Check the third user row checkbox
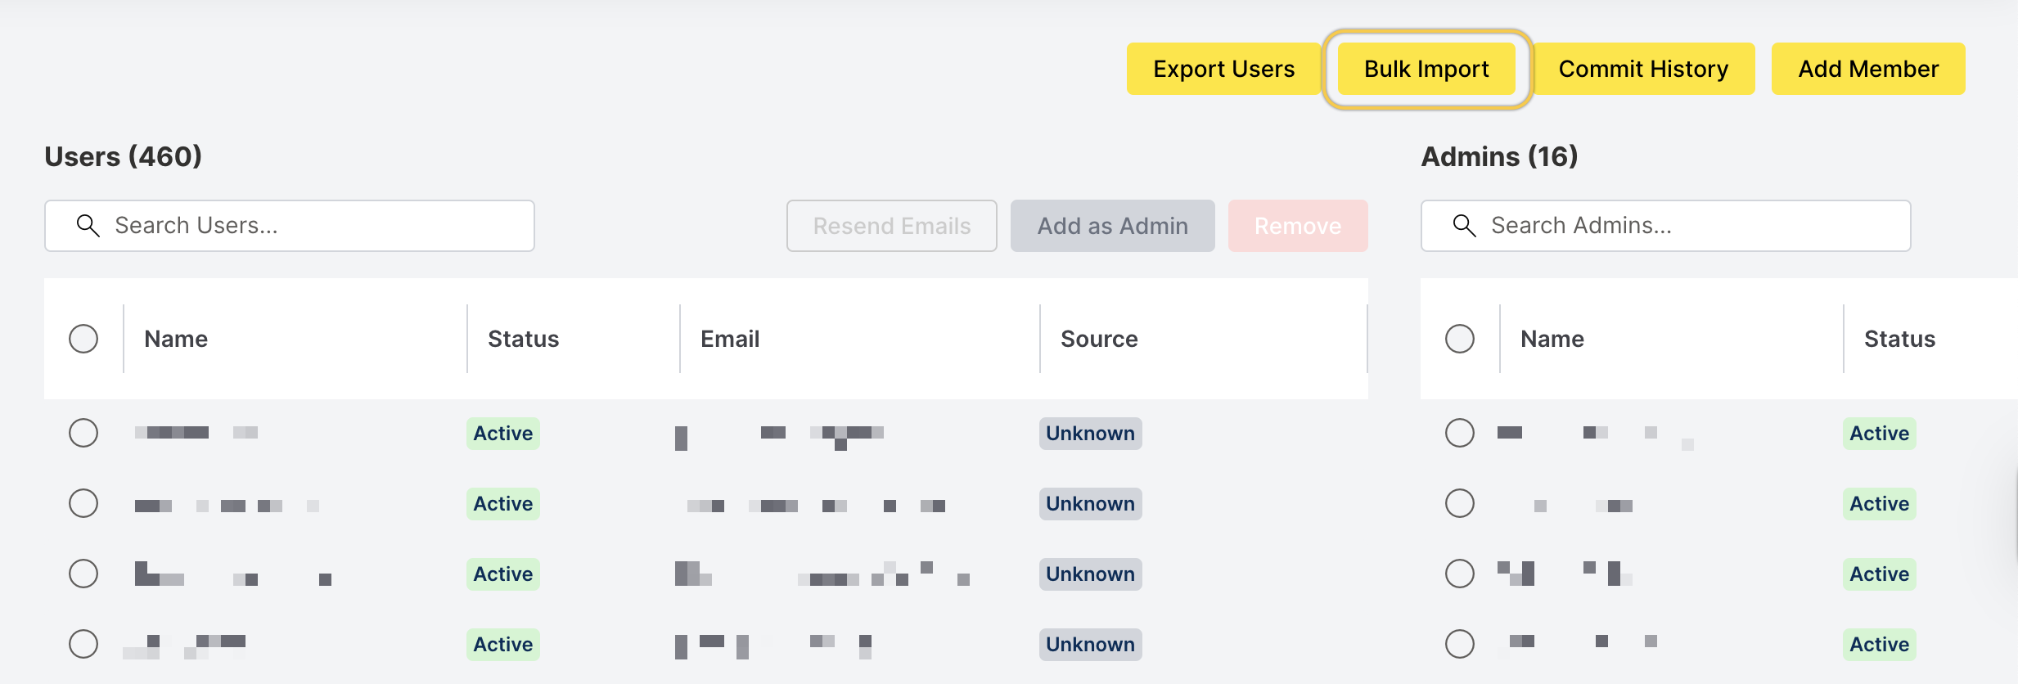Screen dimensions: 2018x684 point(83,574)
